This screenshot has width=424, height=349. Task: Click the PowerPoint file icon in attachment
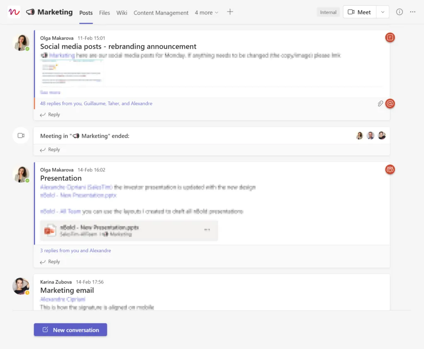click(50, 231)
